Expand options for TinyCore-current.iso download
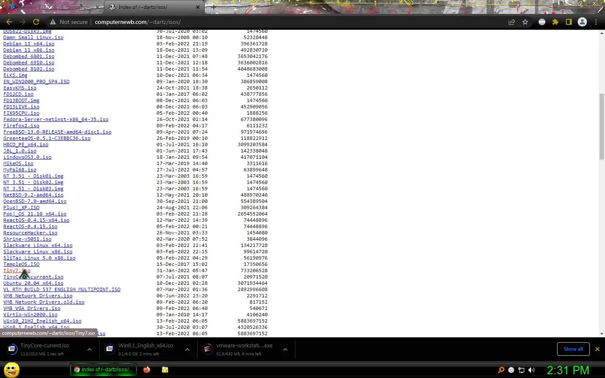 click(89, 349)
